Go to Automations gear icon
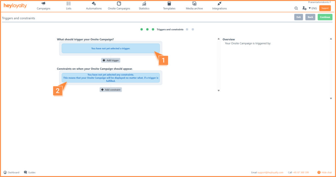Viewport: 336px width, 177px height. point(94,4)
